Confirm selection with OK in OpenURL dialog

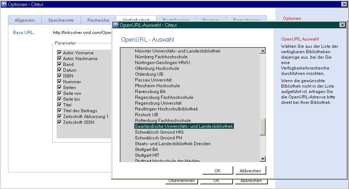(217, 171)
